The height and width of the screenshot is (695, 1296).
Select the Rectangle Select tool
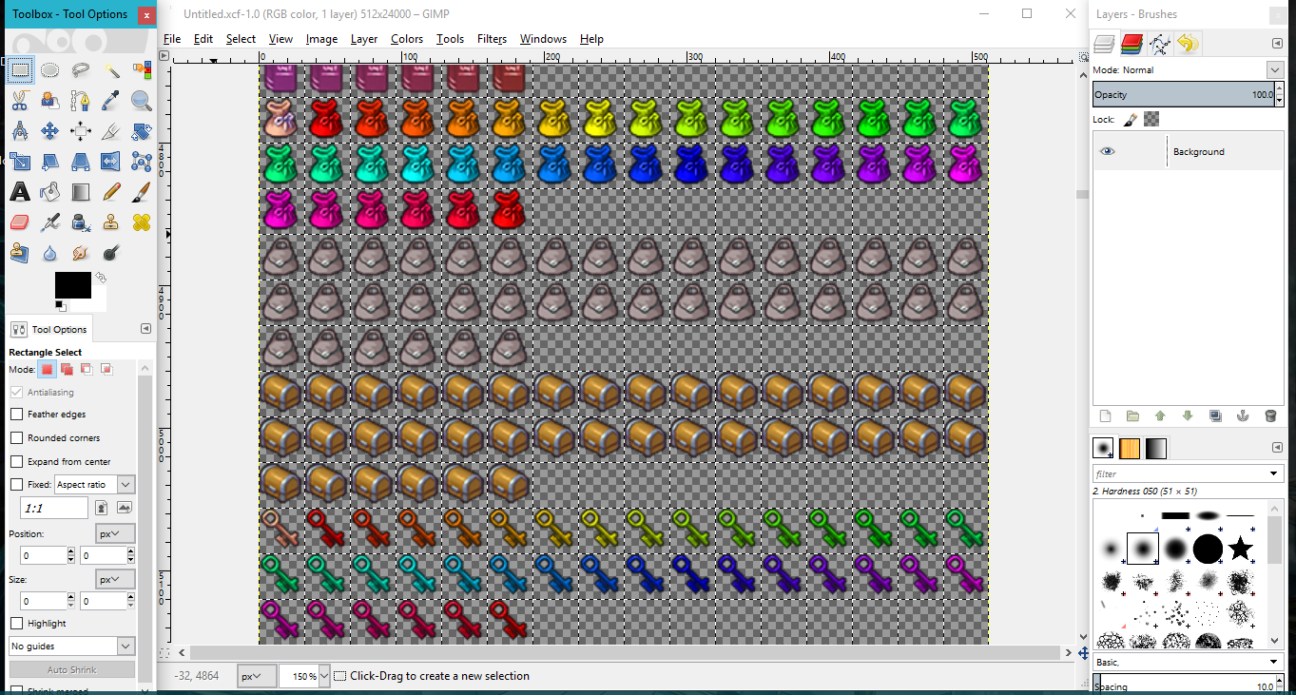[x=20, y=69]
